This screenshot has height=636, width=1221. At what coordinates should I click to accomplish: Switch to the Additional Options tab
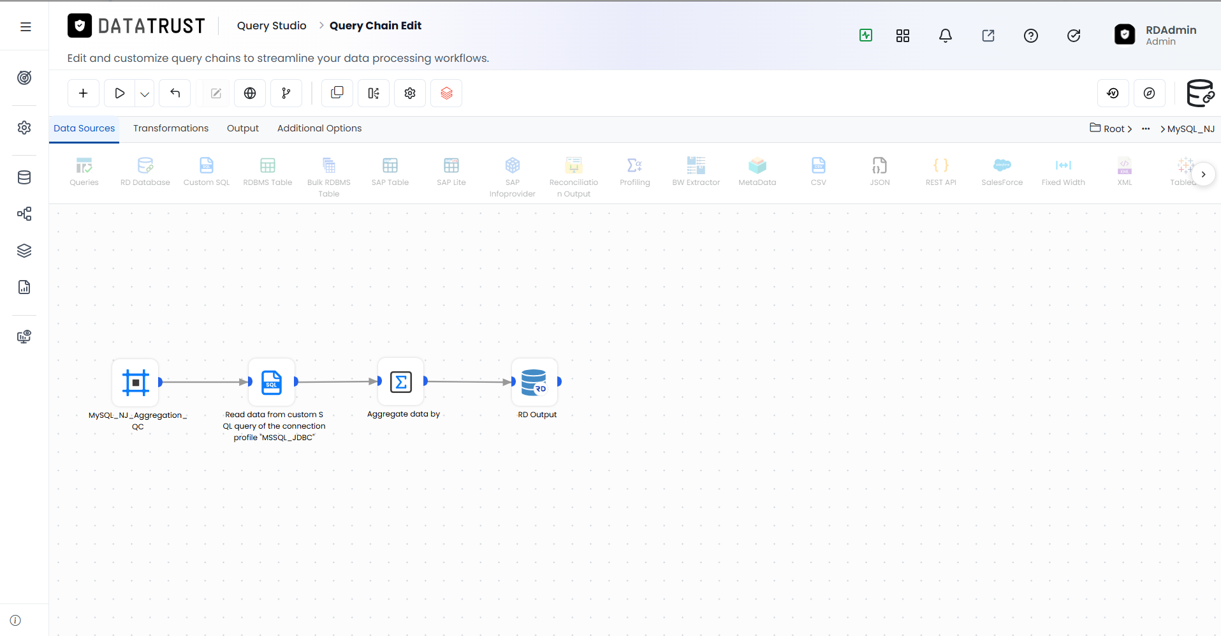pos(319,128)
